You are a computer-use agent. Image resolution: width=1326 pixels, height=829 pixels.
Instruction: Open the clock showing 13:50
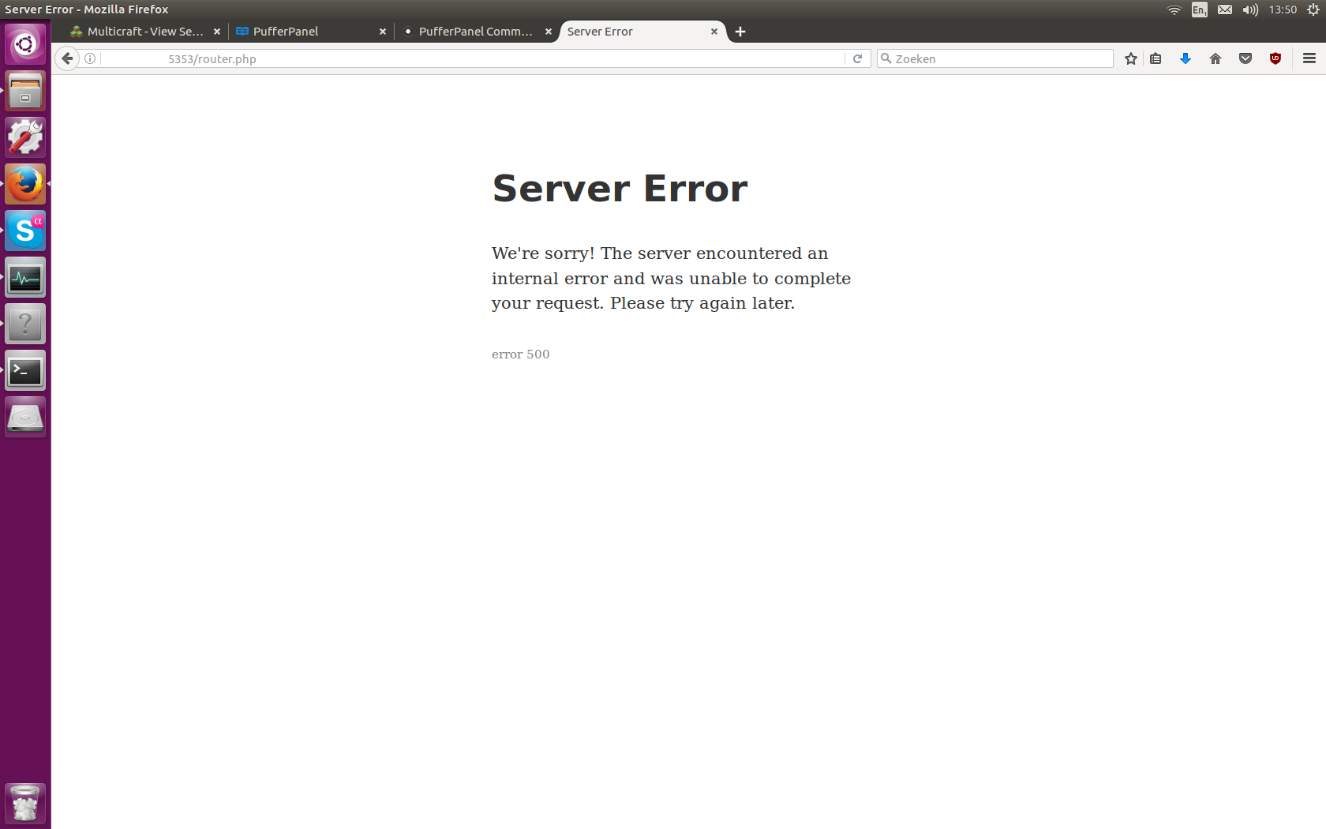[1283, 9]
